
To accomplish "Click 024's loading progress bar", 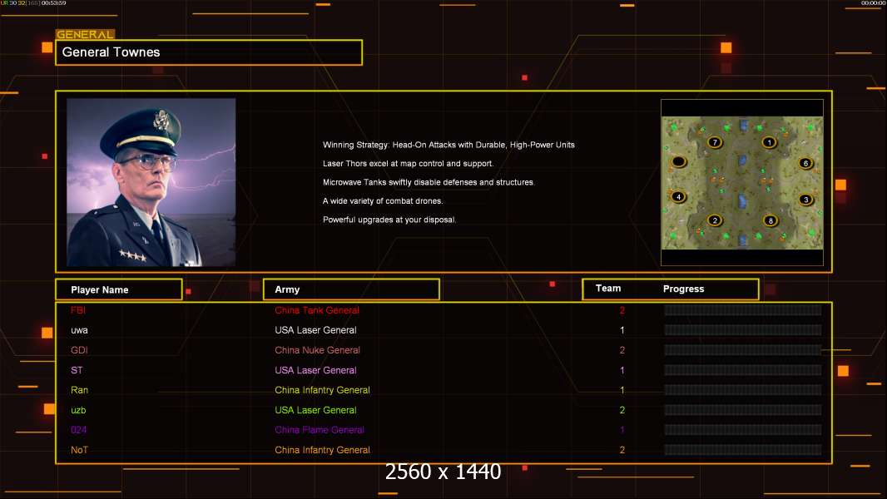I will pyautogui.click(x=743, y=430).
